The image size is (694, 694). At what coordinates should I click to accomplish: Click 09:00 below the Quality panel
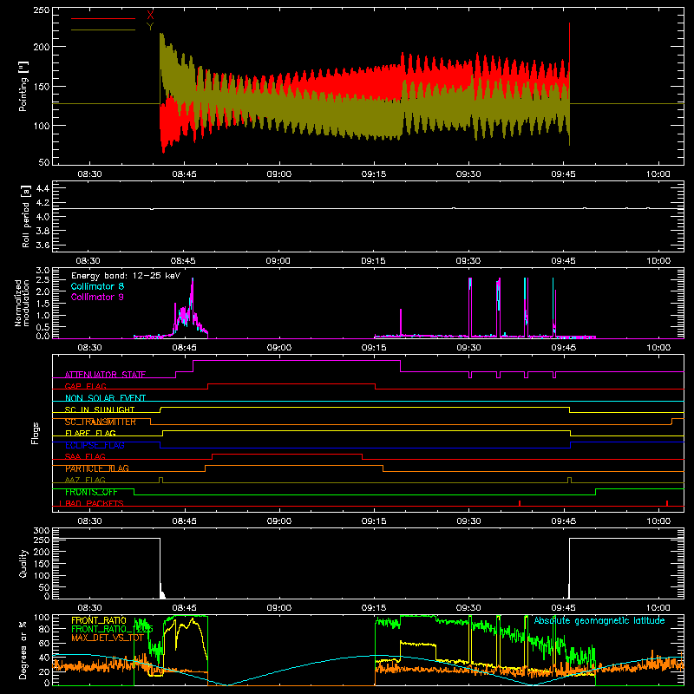(x=278, y=608)
